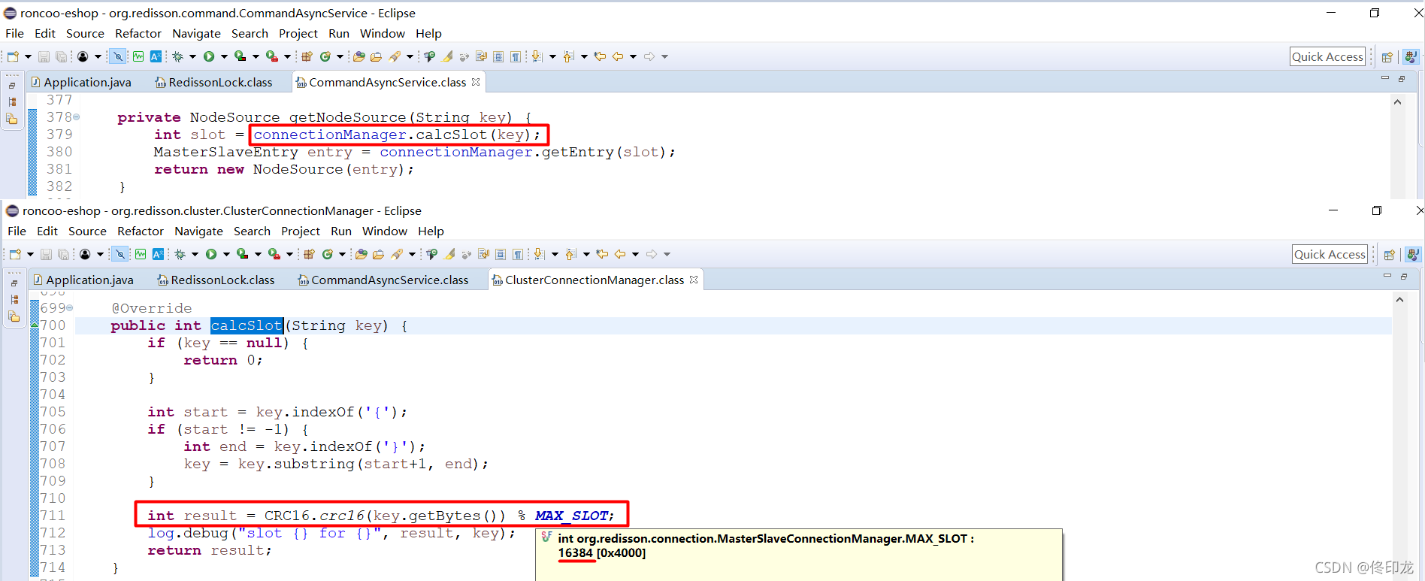
Task: Open Debug dropdown arrow in ClusterConnectionManager window
Action: tap(195, 254)
